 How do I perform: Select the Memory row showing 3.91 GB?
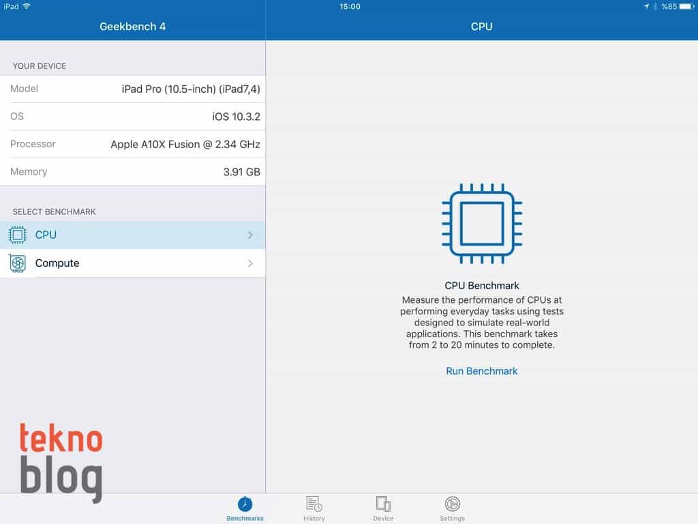133,172
